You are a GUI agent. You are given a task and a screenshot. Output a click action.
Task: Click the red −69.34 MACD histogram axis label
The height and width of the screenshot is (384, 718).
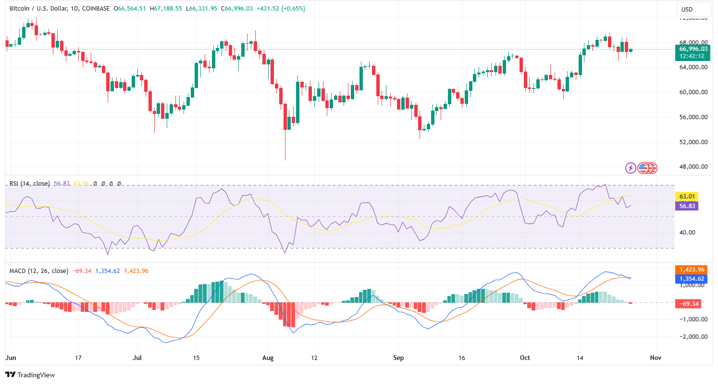[x=687, y=304]
